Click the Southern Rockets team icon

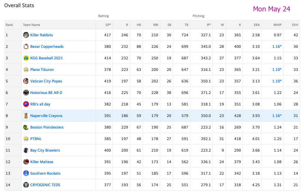(x=26, y=173)
